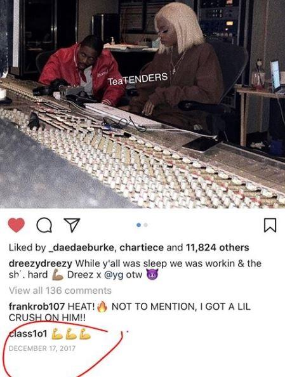
Task: Tap the purple devil emoji in caption
Action: 152,275
